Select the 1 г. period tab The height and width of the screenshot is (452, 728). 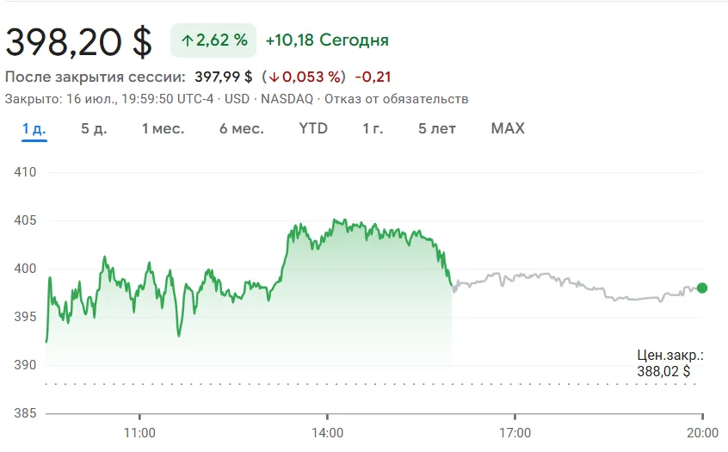click(x=373, y=129)
